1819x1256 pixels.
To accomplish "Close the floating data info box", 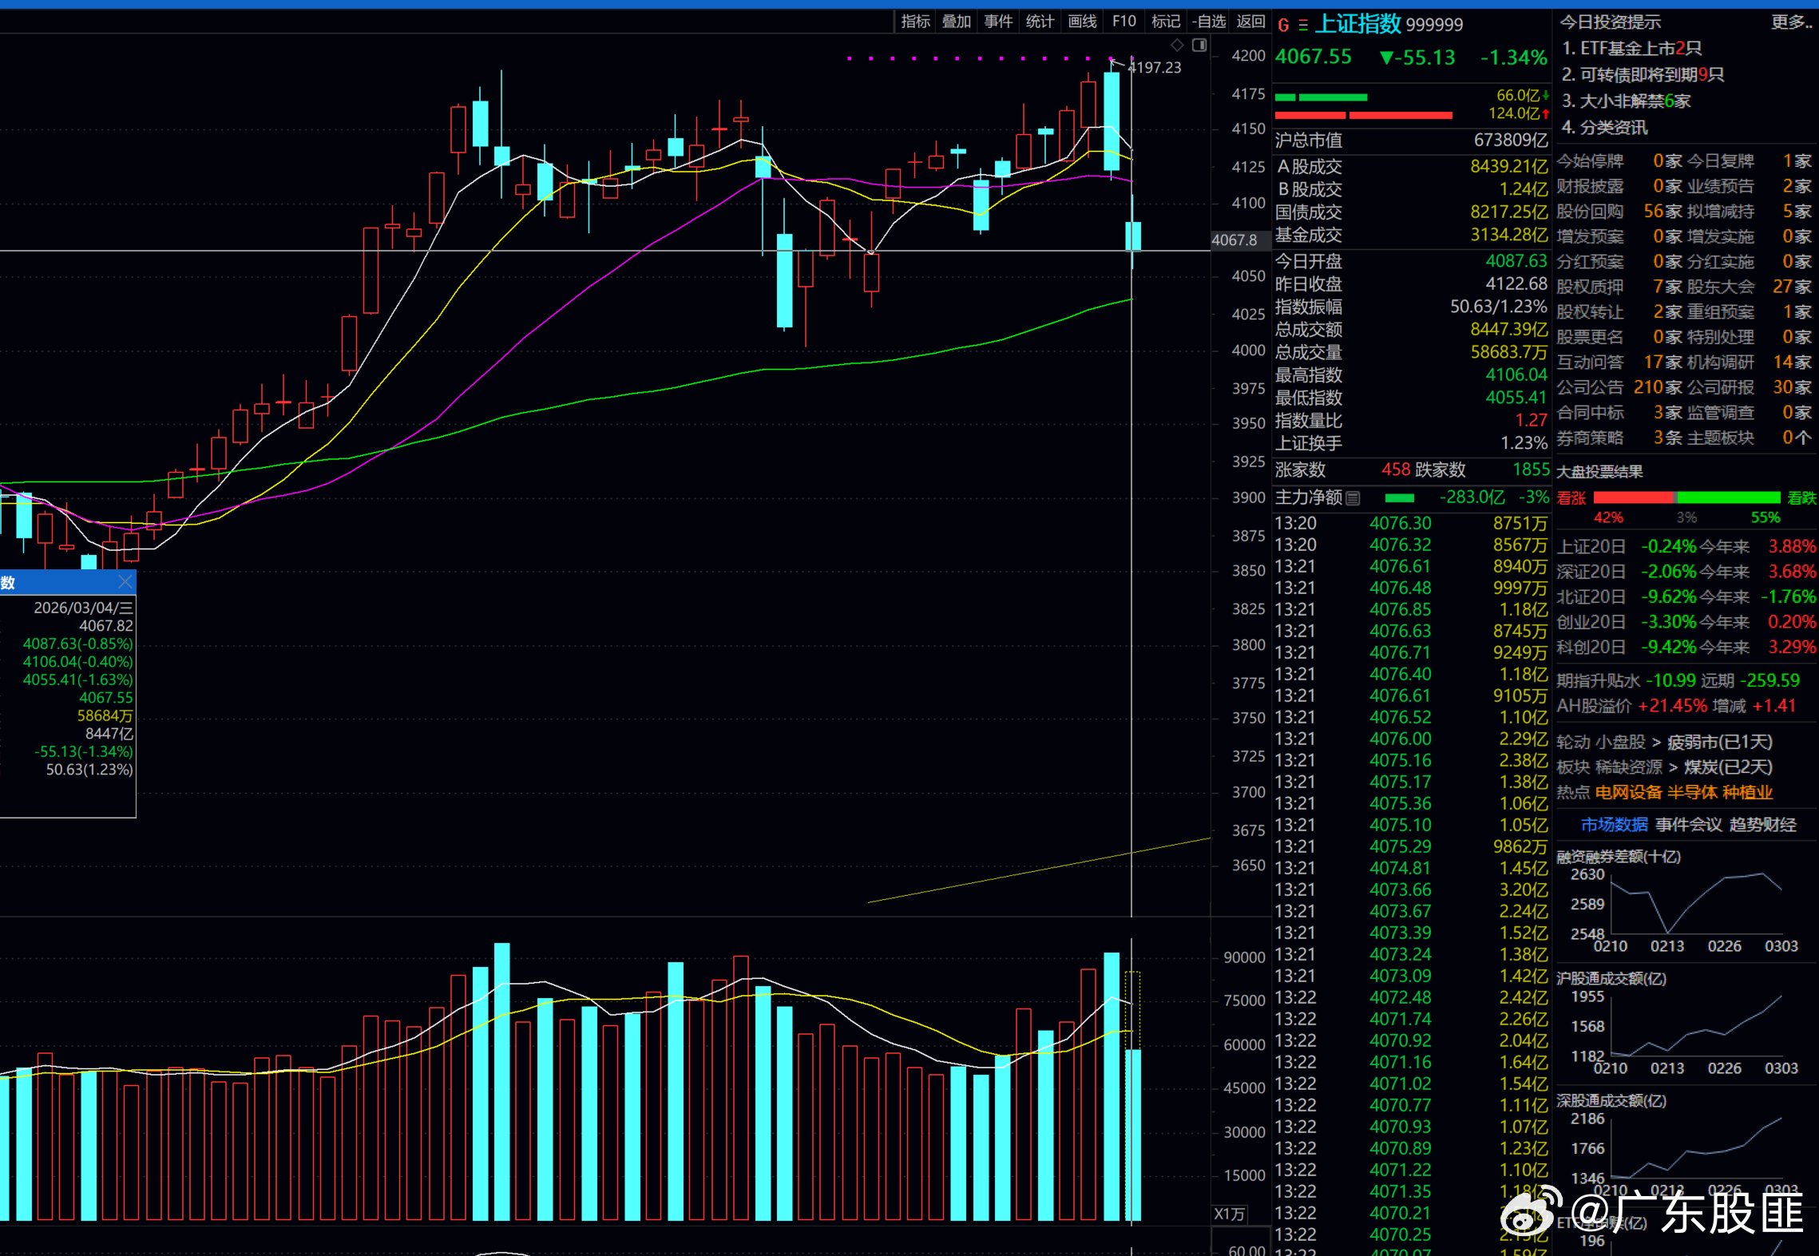I will point(125,581).
